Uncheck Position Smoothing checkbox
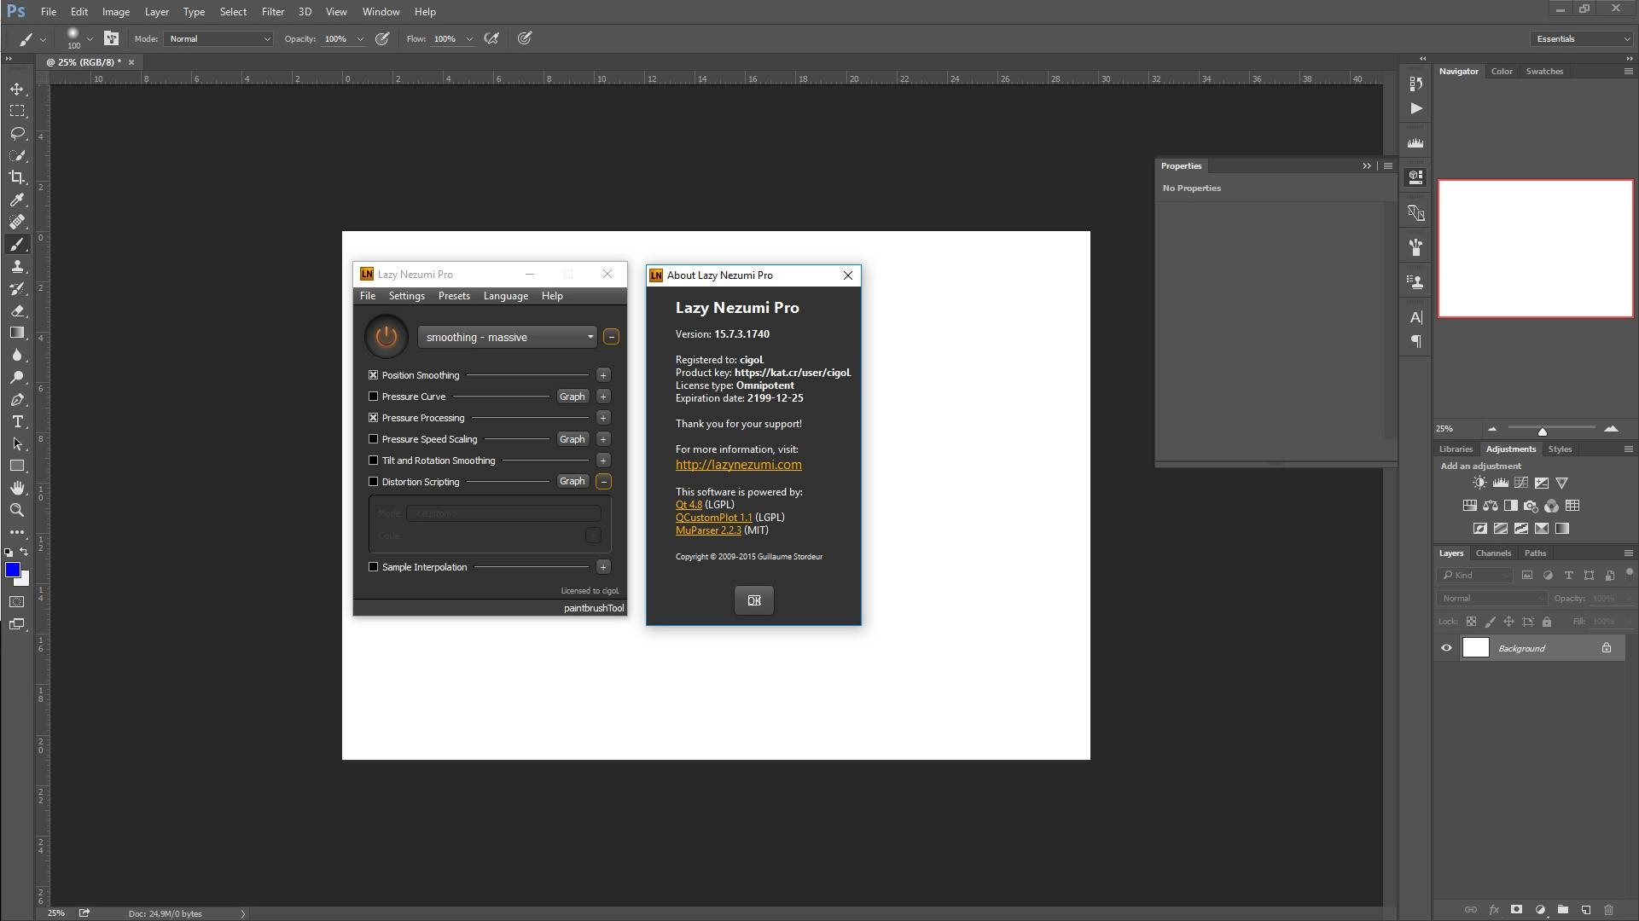Viewport: 1639px width, 921px height. 373,374
